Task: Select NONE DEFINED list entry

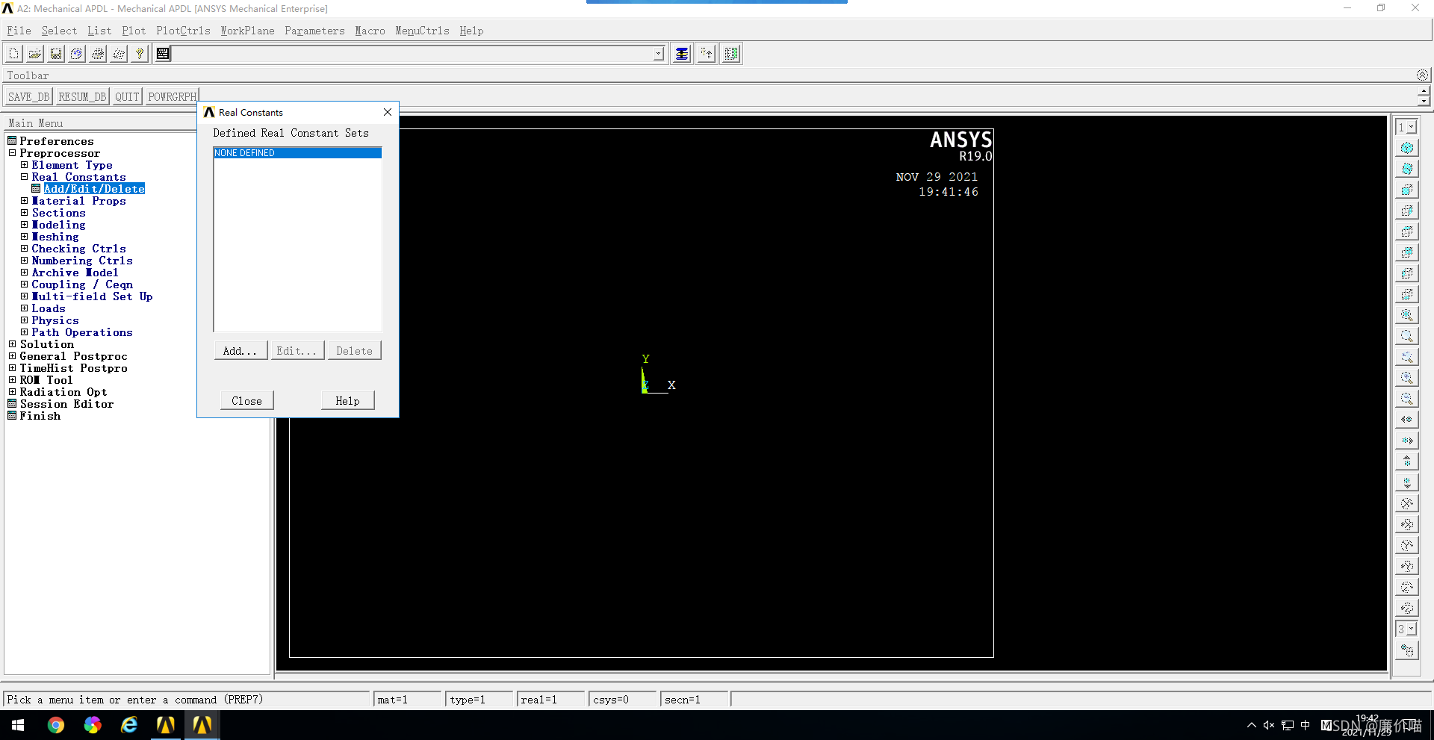Action: 297,153
